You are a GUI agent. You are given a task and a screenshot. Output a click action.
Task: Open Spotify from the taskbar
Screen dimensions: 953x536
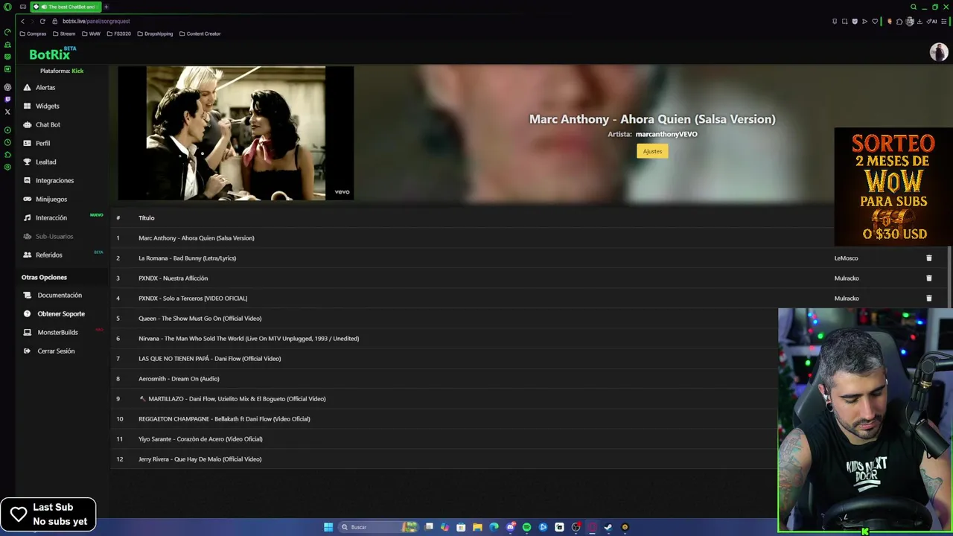526,527
